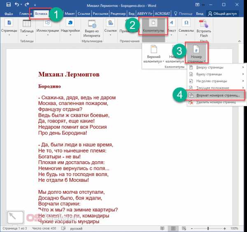247x232 pixels.
Task: Undo the last action
Action: (17, 5)
